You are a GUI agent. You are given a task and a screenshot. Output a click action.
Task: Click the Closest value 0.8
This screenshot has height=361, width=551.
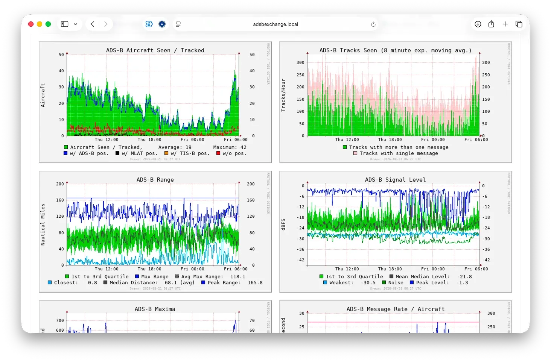point(93,283)
